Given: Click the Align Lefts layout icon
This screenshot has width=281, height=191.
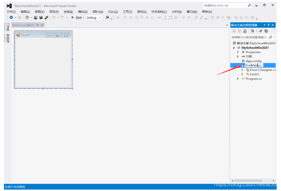Looking at the screenshot, I should 125,17.
